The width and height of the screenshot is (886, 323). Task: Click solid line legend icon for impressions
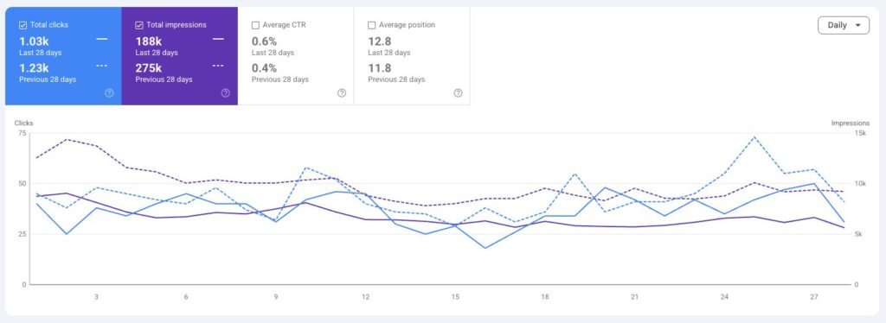pos(218,39)
